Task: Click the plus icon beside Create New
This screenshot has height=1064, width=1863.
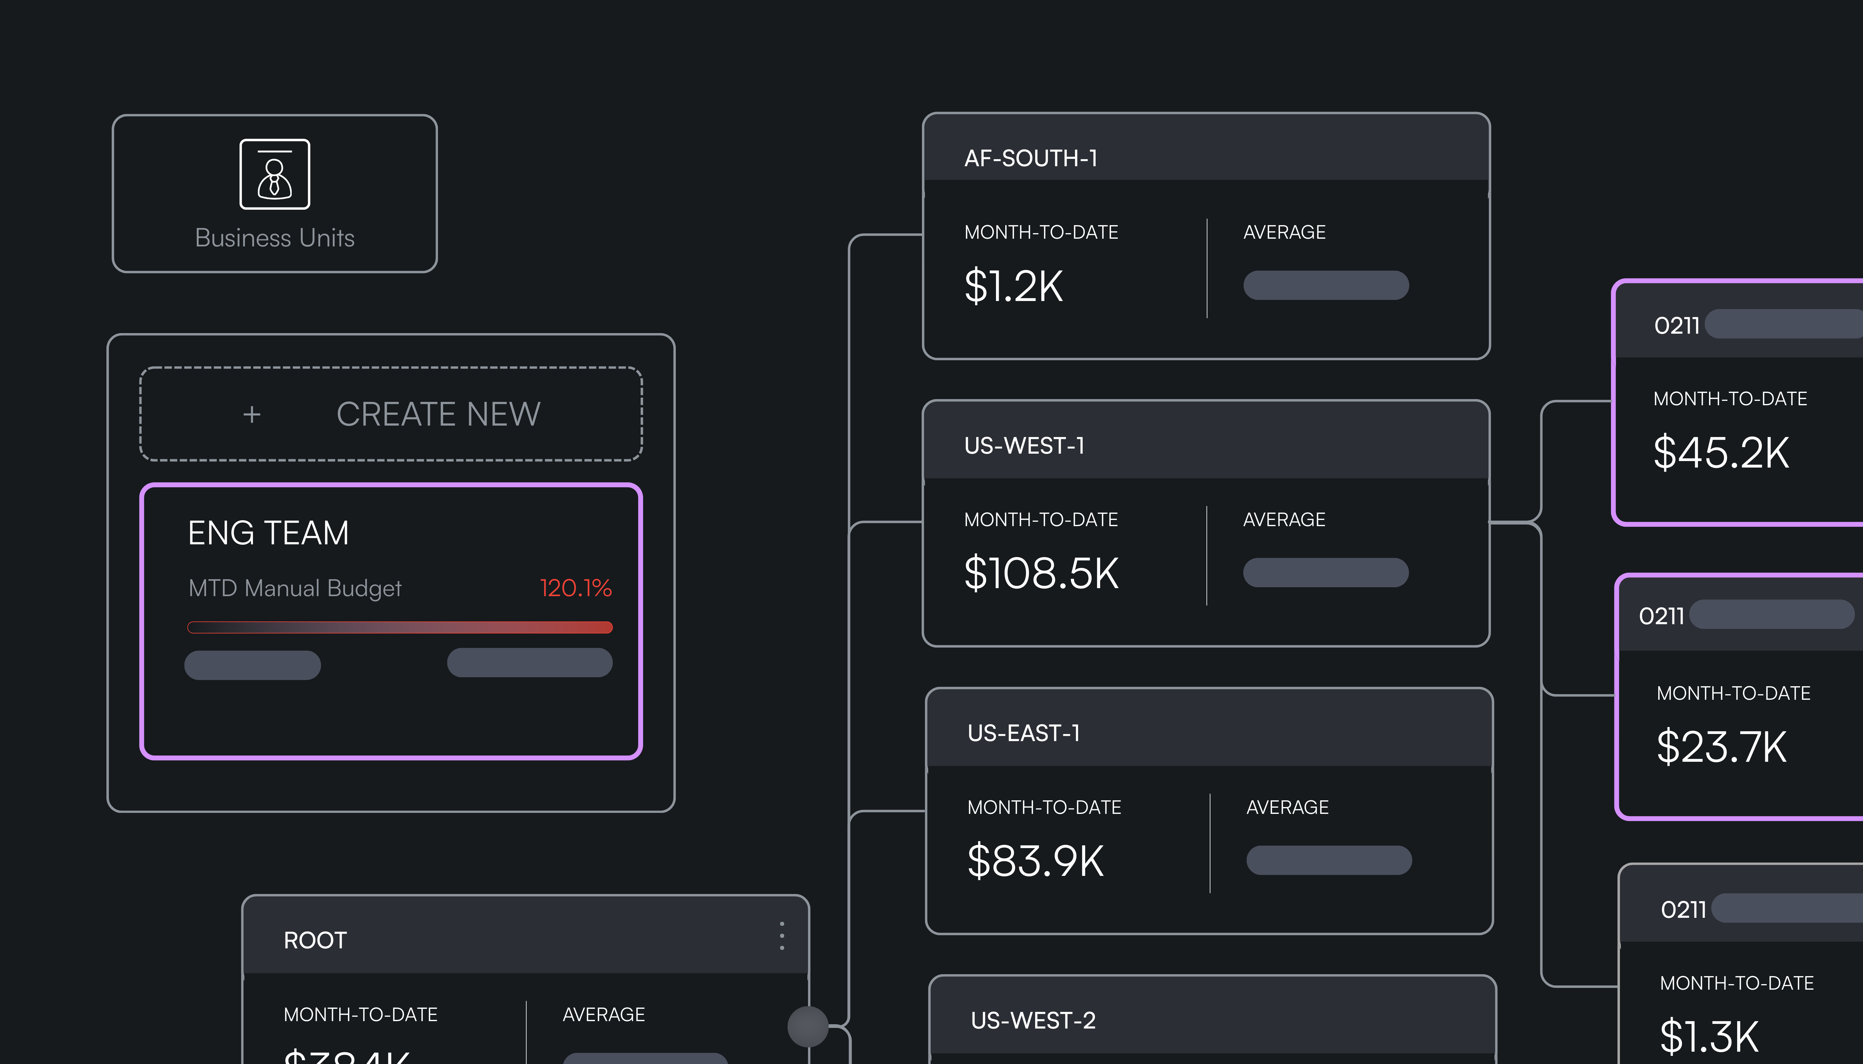Action: tap(251, 414)
